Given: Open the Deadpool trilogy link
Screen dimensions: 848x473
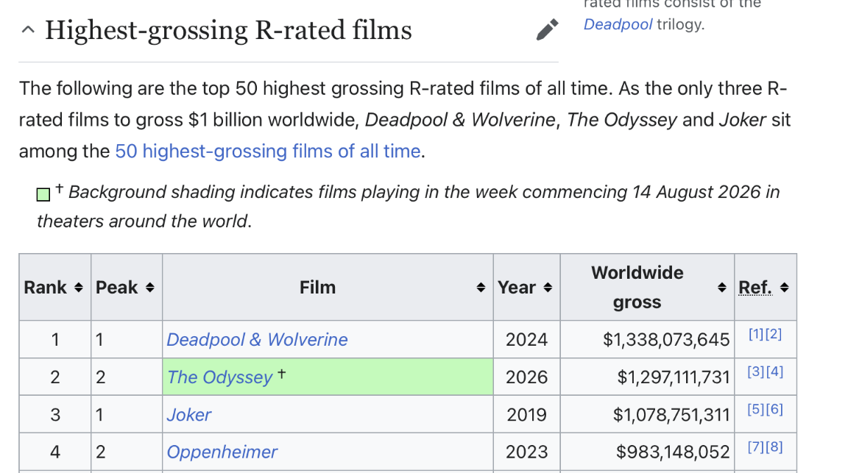Looking at the screenshot, I should point(618,24).
